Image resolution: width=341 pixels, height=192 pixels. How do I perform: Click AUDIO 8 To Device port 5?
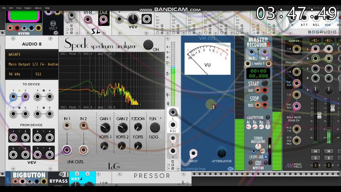coord(13,114)
